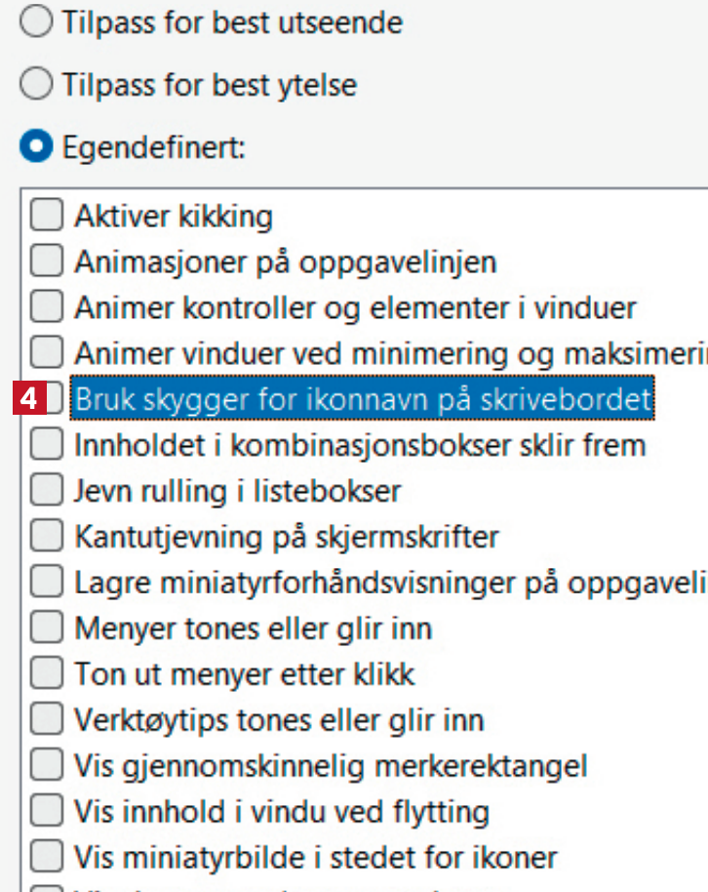The image size is (708, 892).
Task: Enable 'Innholdet i kombinasjonsbokser sklir frem'
Action: pyautogui.click(x=46, y=445)
